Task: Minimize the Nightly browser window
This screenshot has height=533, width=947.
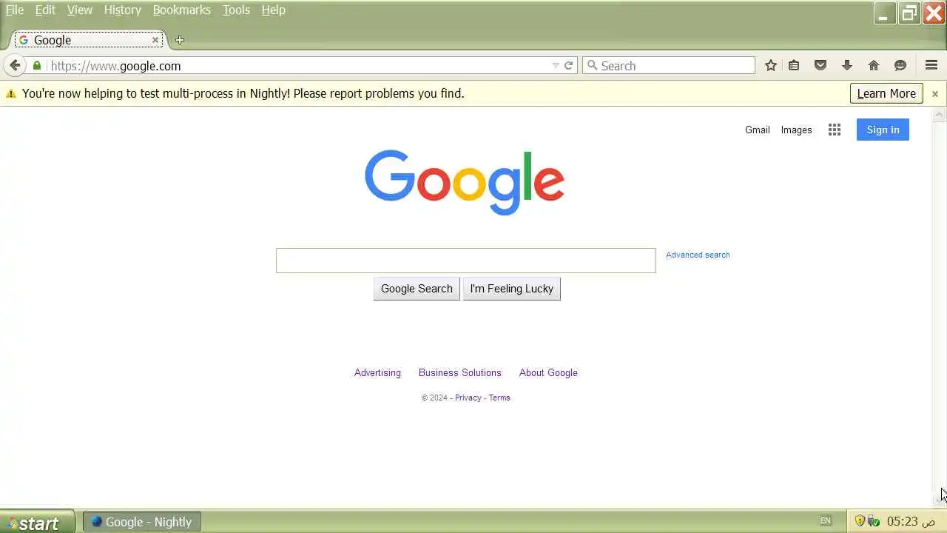Action: [885, 13]
